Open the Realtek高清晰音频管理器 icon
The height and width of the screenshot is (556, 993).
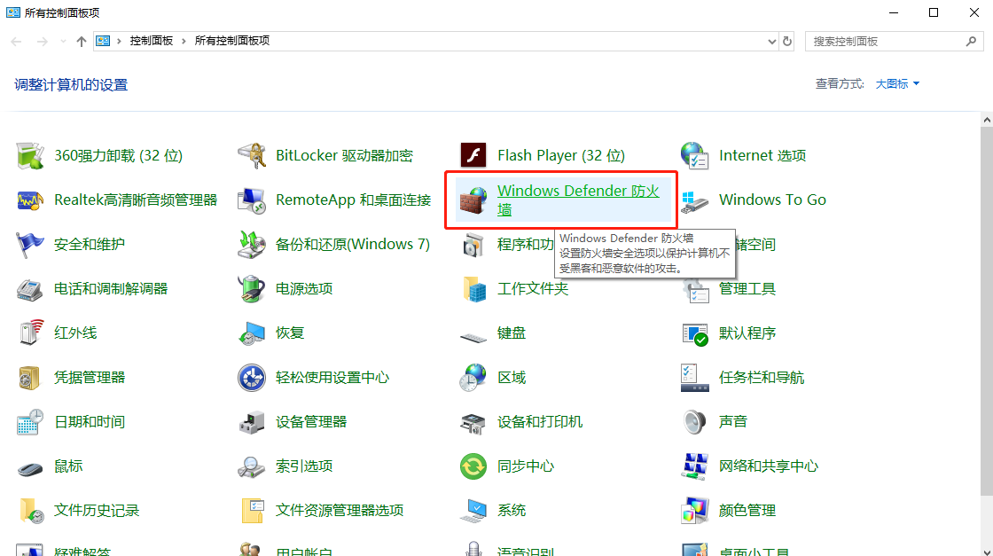30,200
